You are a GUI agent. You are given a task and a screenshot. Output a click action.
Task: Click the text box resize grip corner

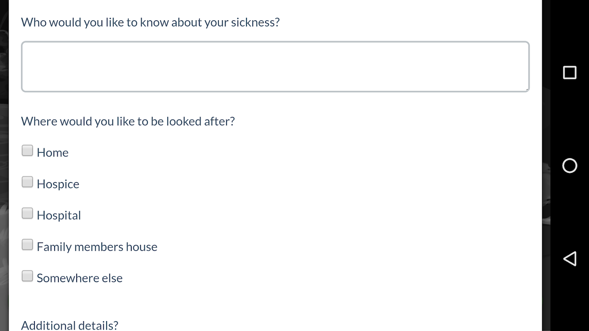pyautogui.click(x=527, y=89)
